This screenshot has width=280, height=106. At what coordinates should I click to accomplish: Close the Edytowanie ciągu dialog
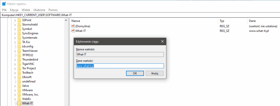[x=162, y=41]
